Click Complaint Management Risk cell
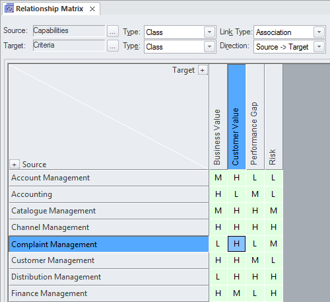The height and width of the screenshot is (302, 330). coord(273,244)
